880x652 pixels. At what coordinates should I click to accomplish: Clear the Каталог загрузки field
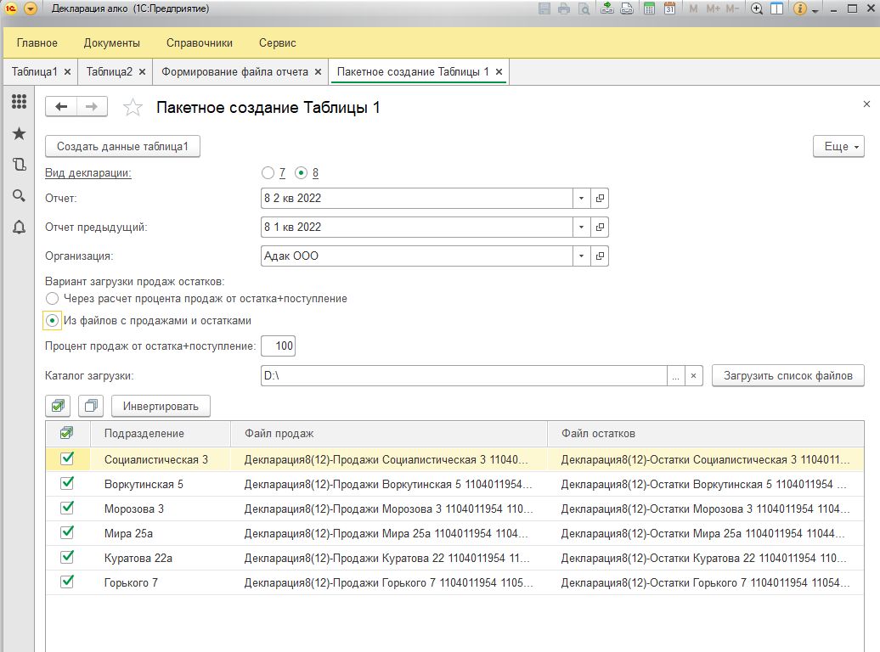[x=694, y=376]
